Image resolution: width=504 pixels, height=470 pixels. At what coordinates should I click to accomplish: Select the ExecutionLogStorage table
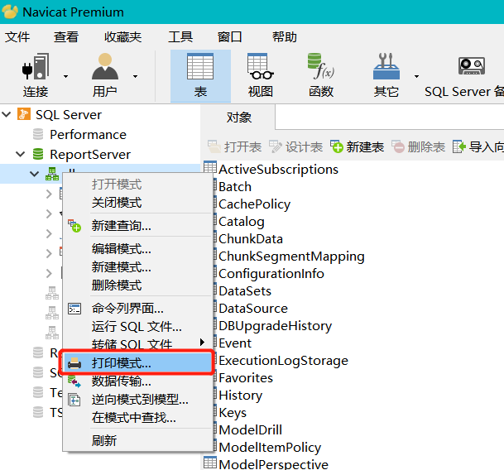283,361
